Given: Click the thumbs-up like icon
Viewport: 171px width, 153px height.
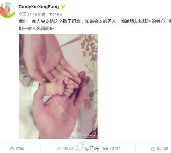Looking at the screenshot, I should point(153,149).
